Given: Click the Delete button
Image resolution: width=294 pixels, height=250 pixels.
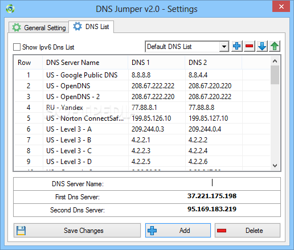Looking at the screenshot, I should pyautogui.click(x=247, y=231).
